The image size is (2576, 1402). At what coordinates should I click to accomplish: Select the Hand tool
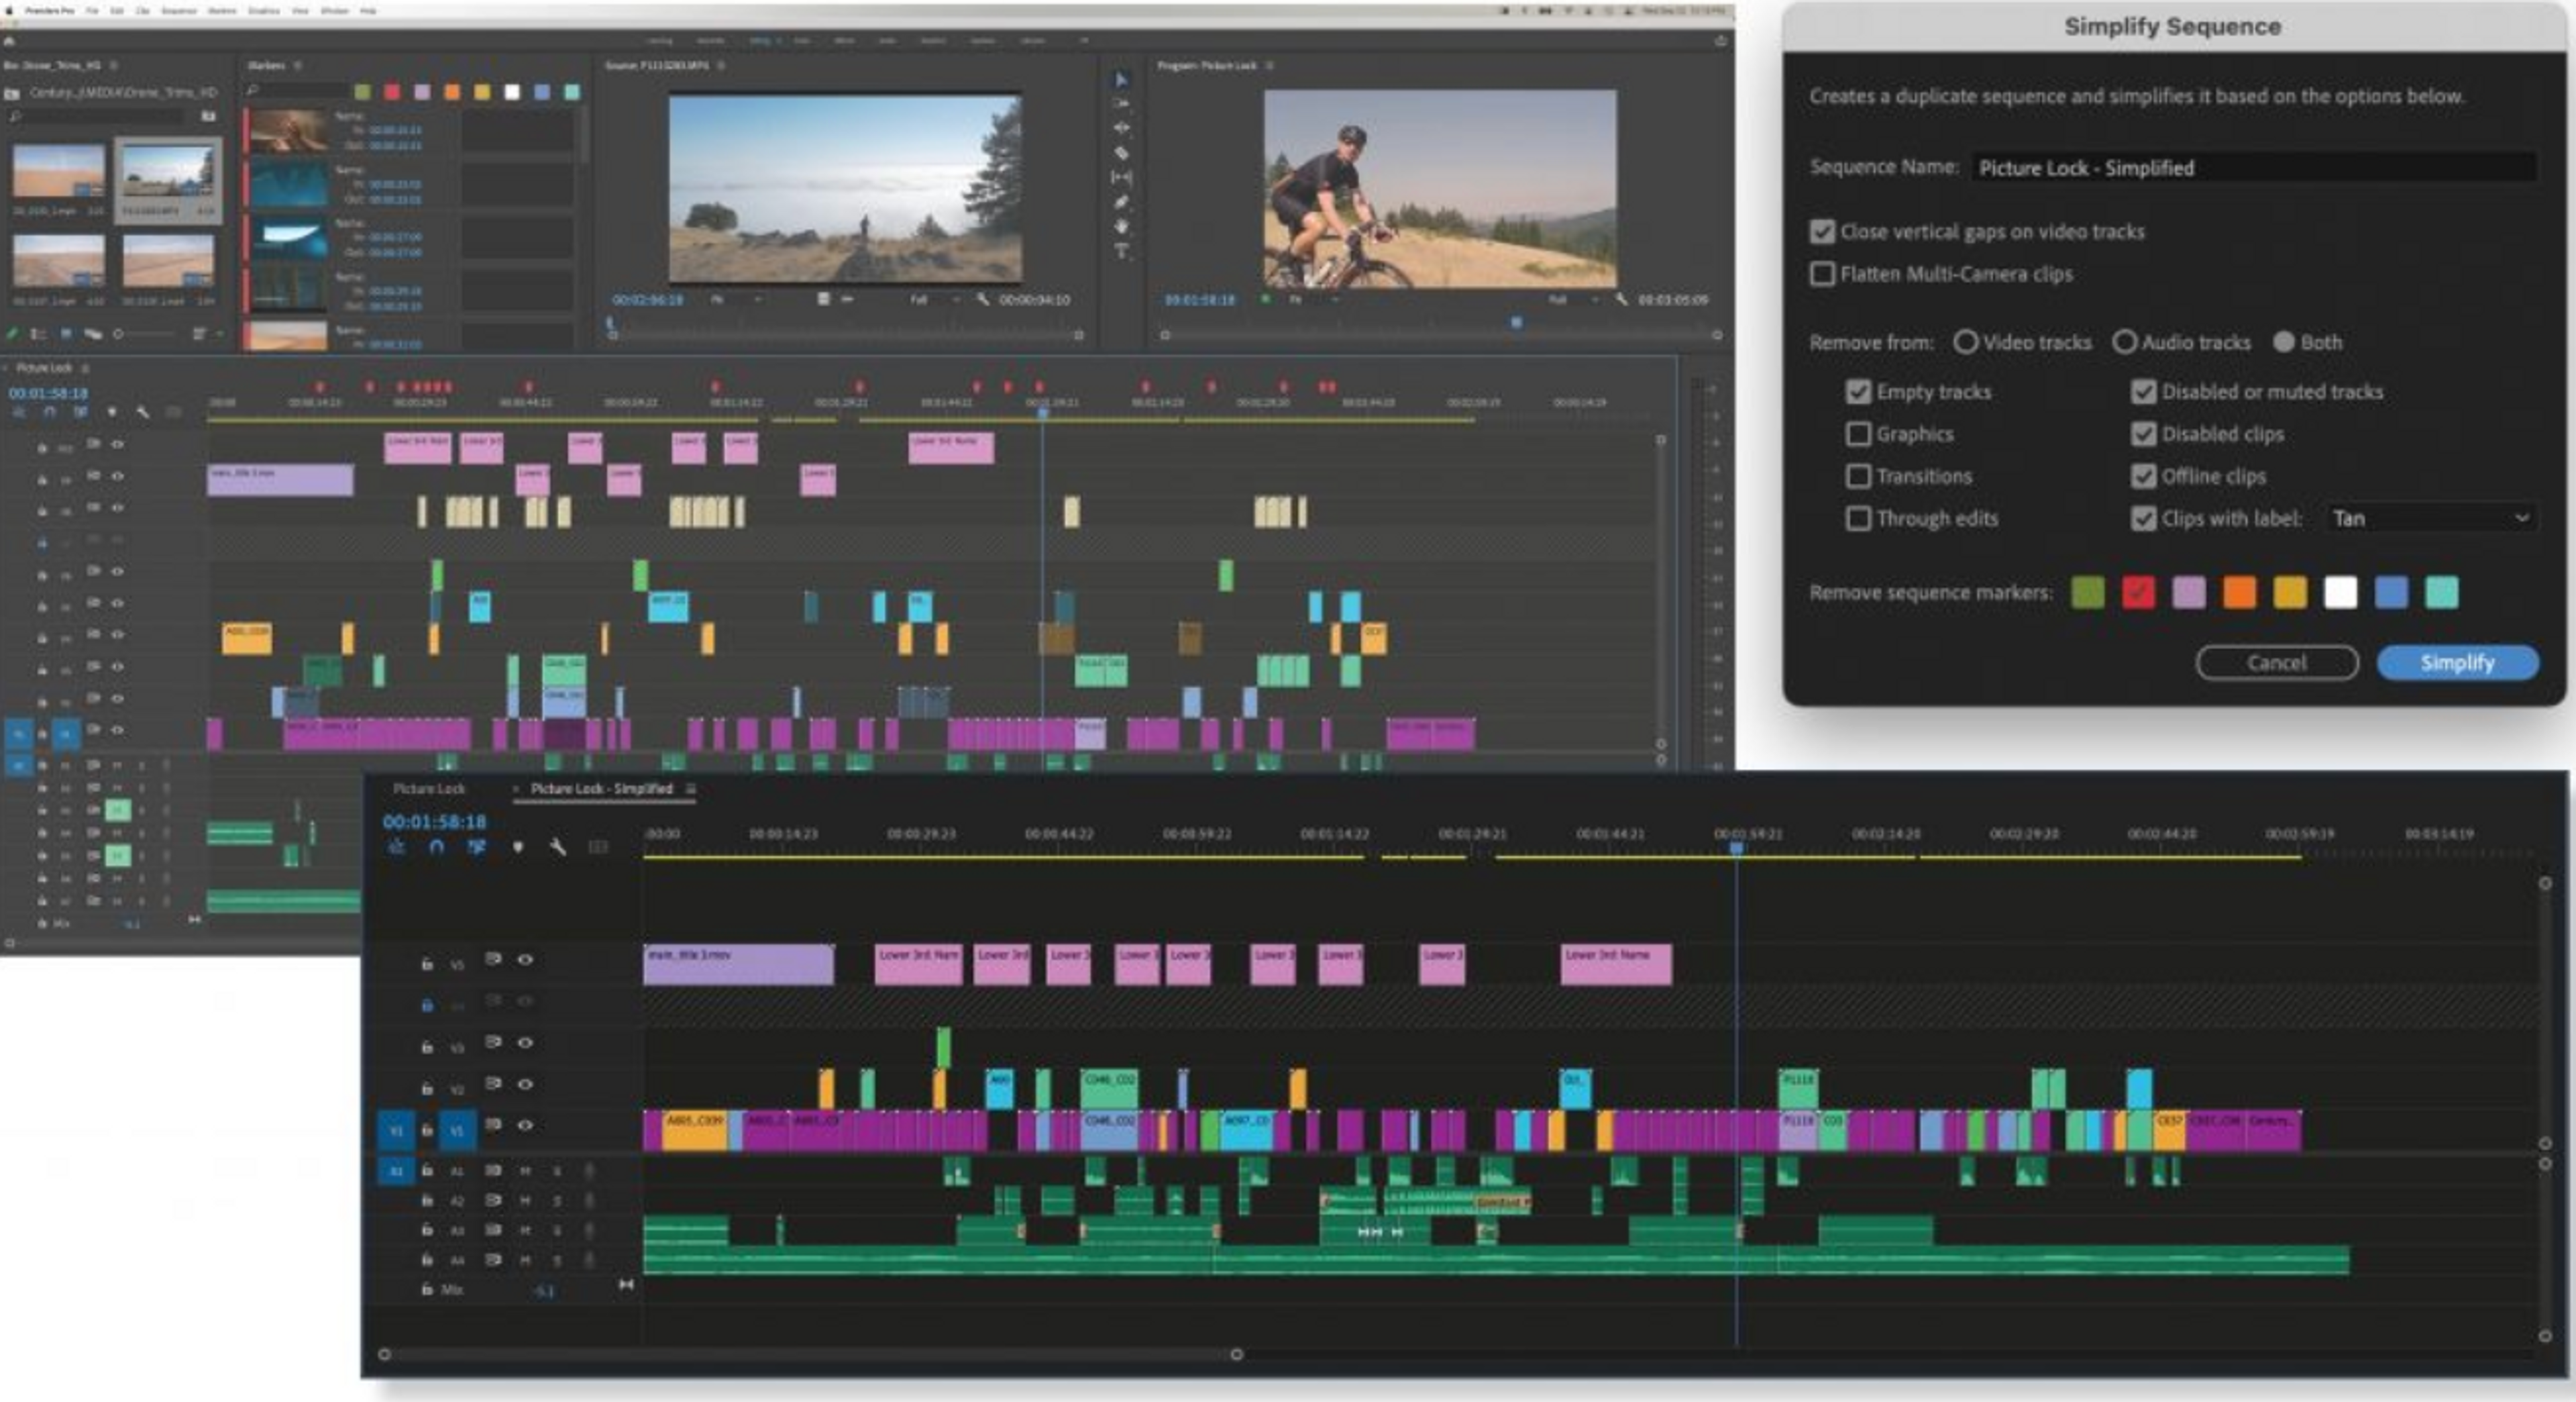1121,226
